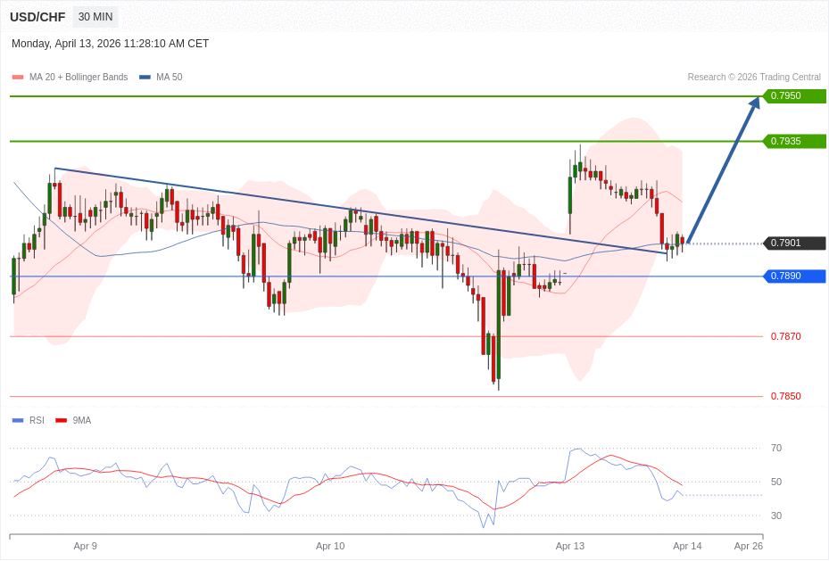Click the chart timestamp Monday, April 13, 2026
829x561 pixels.
110,44
